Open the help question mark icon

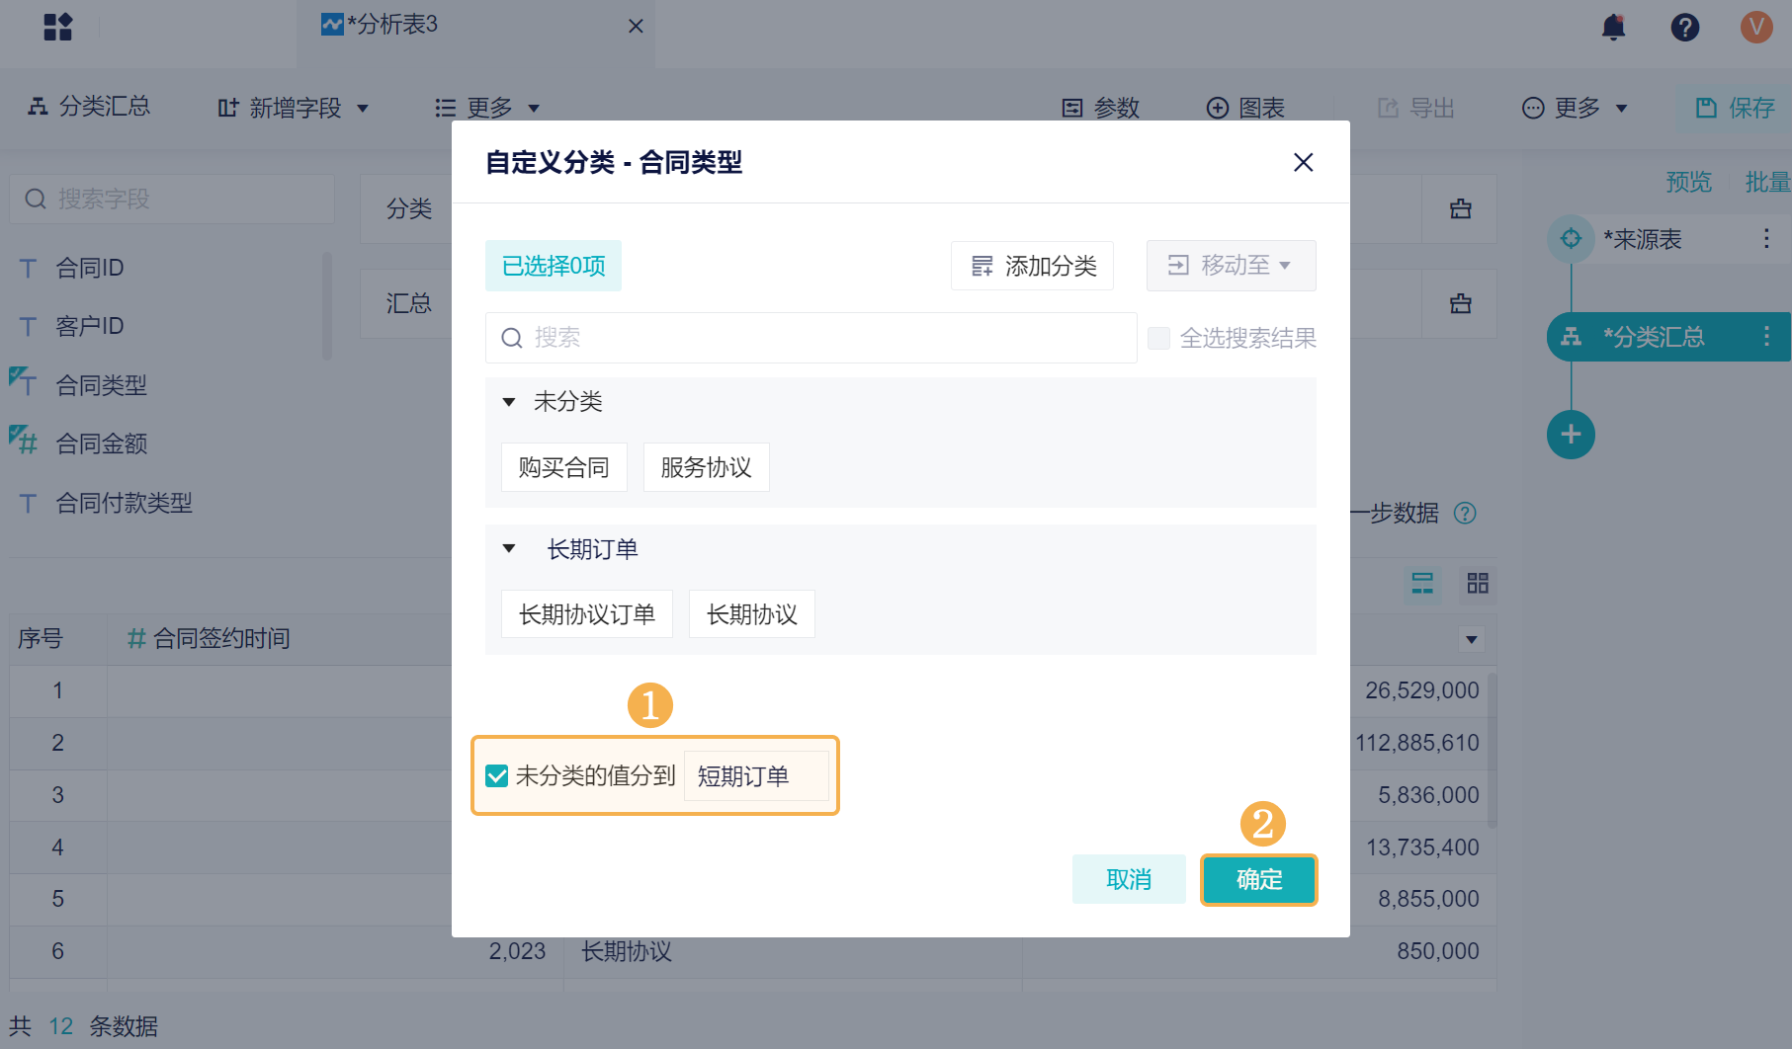[x=1684, y=27]
